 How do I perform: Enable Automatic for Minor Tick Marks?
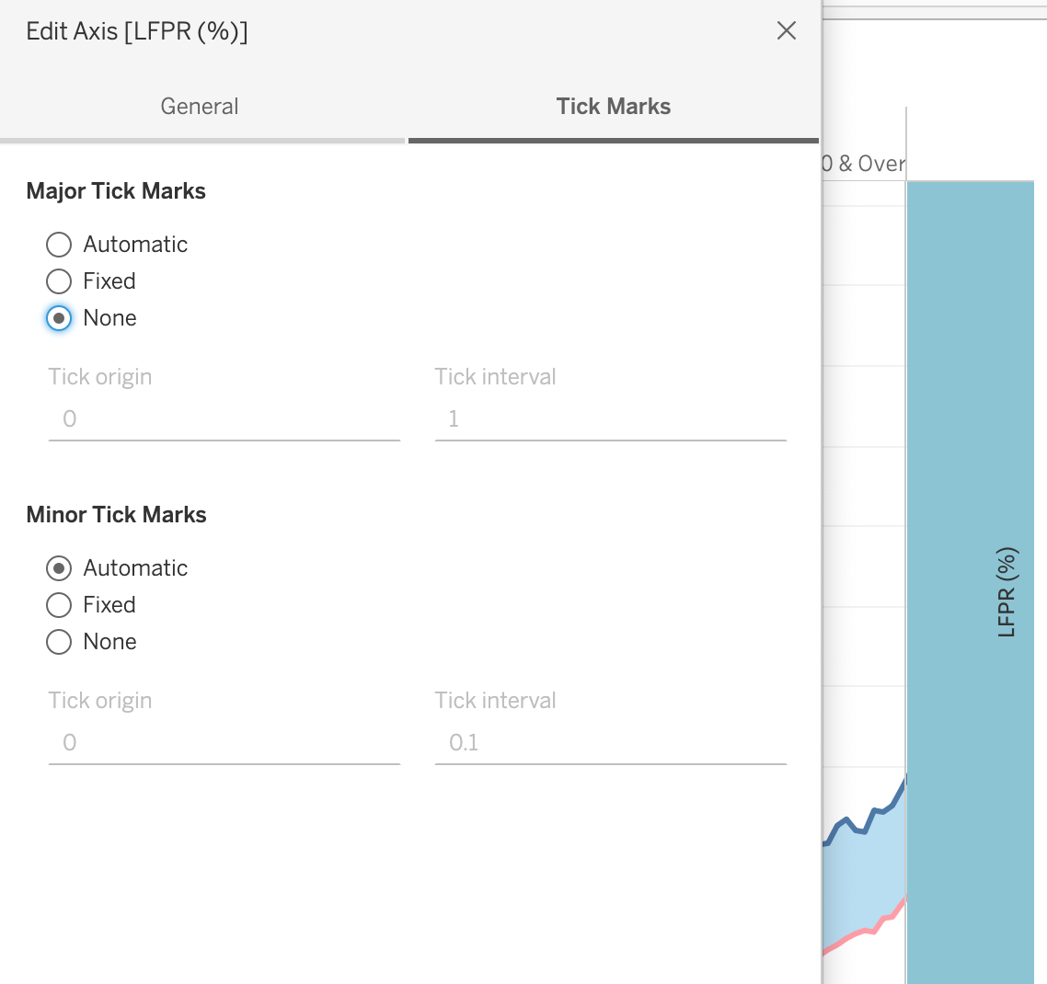pyautogui.click(x=59, y=568)
